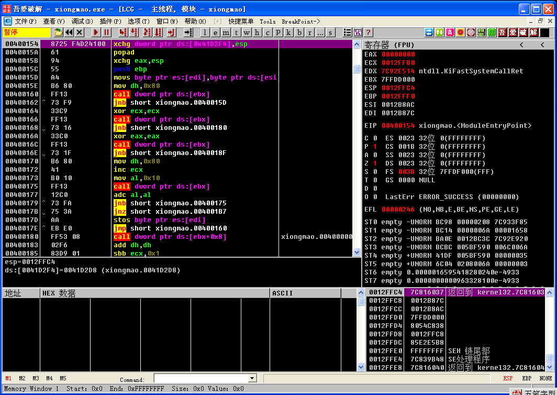This screenshot has width=557, height=395.
Task: Open the Tools menu
Action: [268, 21]
